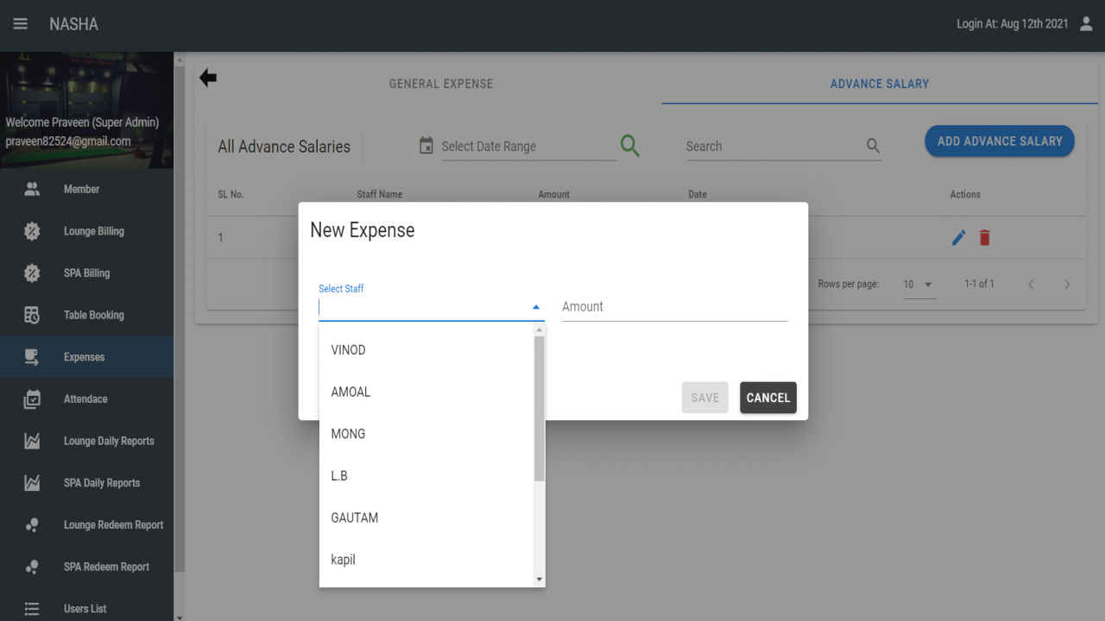This screenshot has height=621, width=1105.
Task: Click the SL No. column header
Action: click(x=230, y=195)
